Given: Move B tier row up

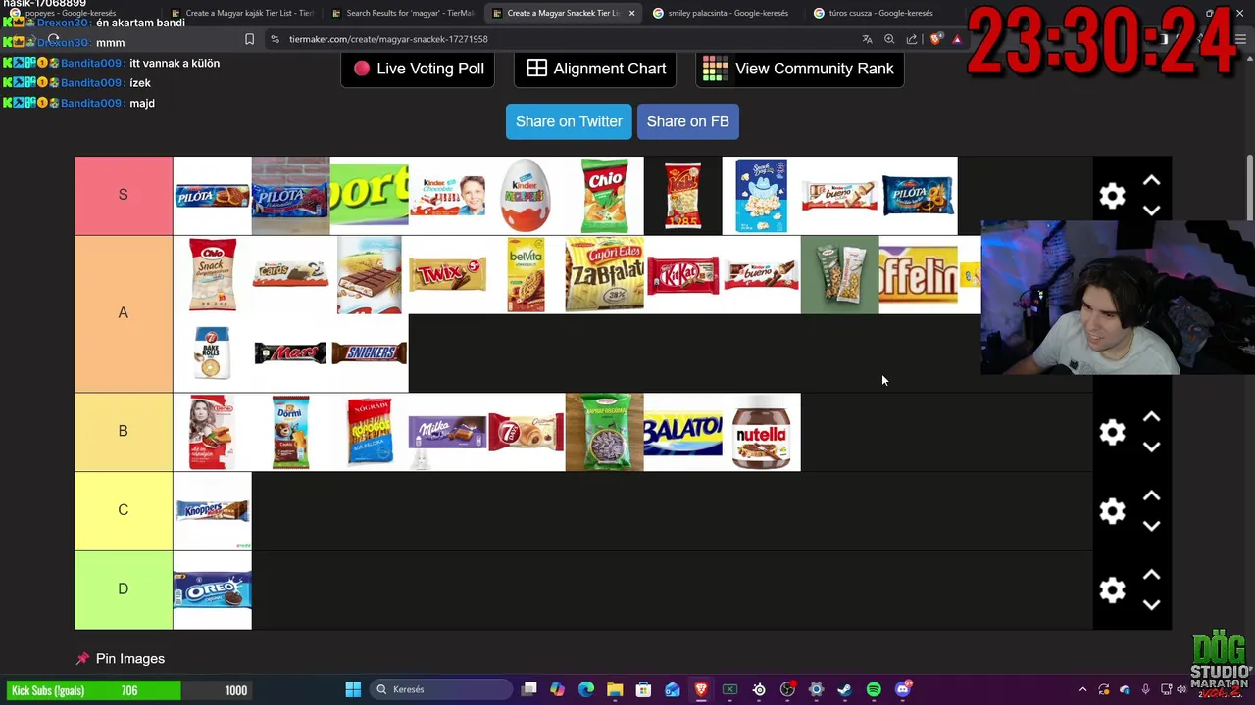Looking at the screenshot, I should point(1152,417).
